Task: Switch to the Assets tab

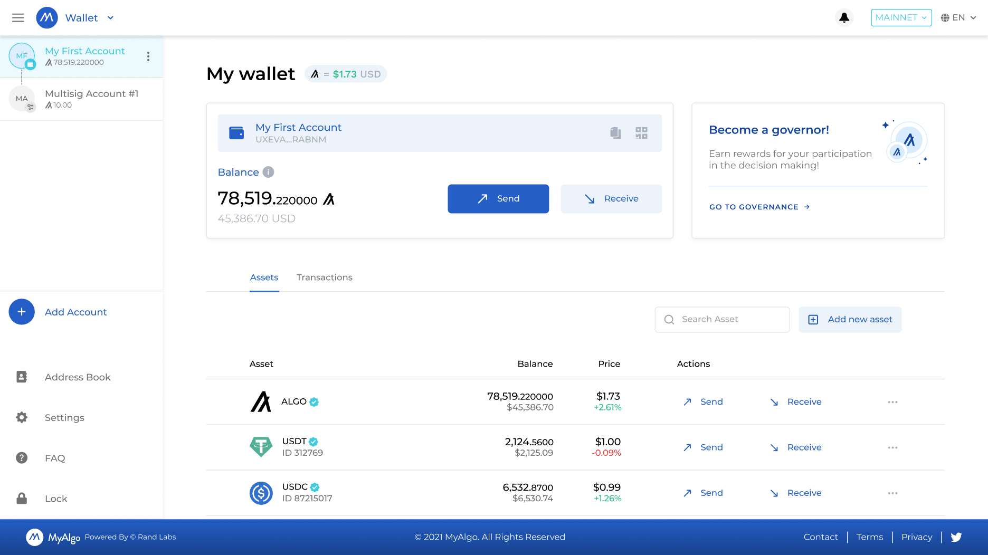Action: [264, 277]
